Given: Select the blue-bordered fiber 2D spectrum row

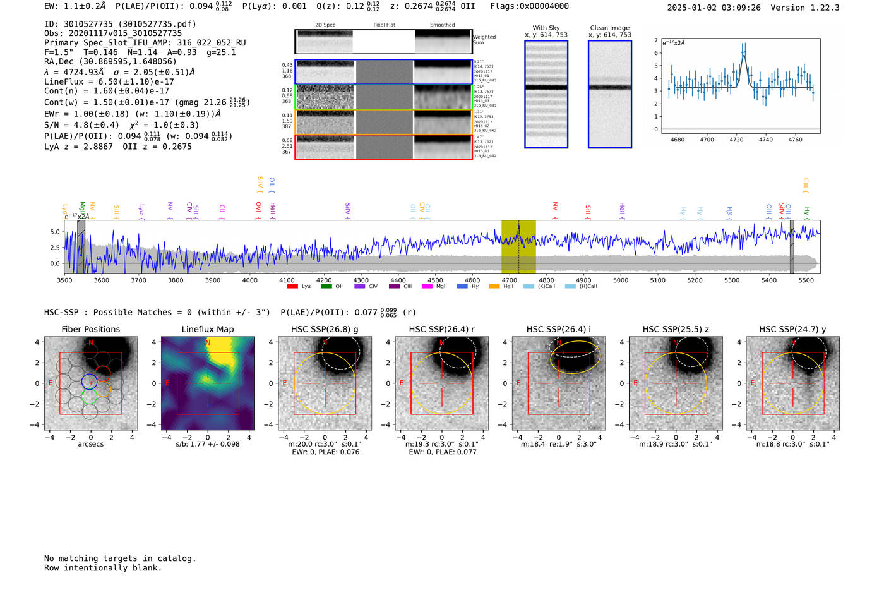Looking at the screenshot, I should (384, 72).
